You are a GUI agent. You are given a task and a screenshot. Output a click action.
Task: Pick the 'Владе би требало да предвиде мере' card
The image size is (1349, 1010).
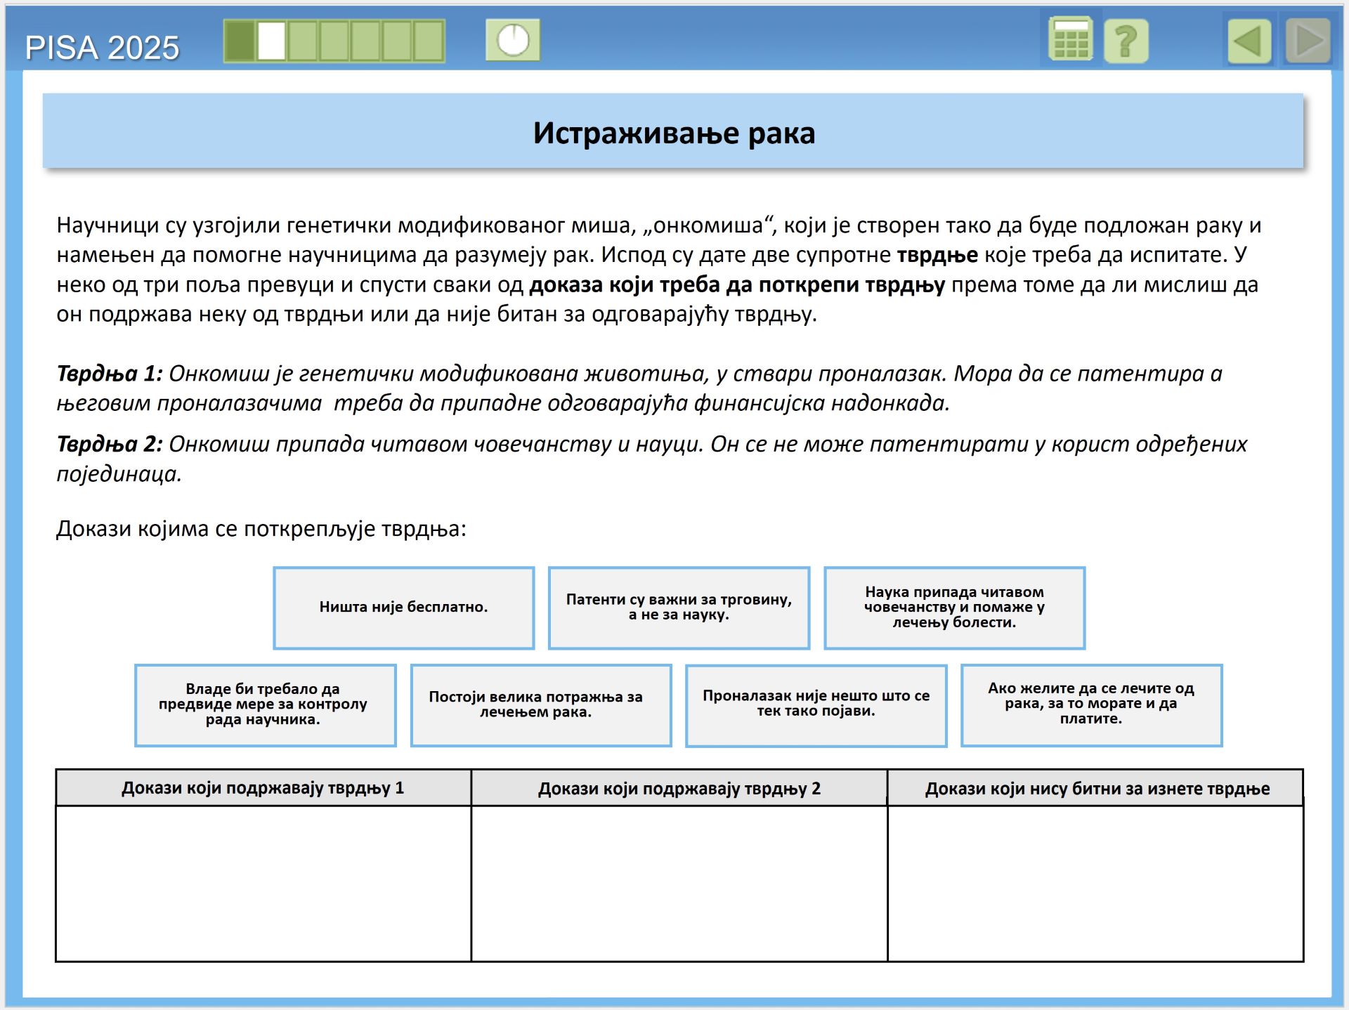click(x=265, y=704)
